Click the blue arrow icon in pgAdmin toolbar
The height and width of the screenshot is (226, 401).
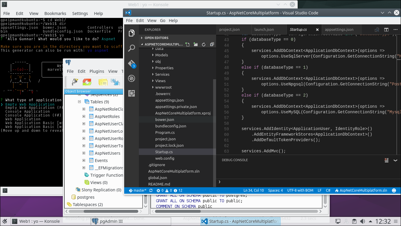tap(115, 82)
